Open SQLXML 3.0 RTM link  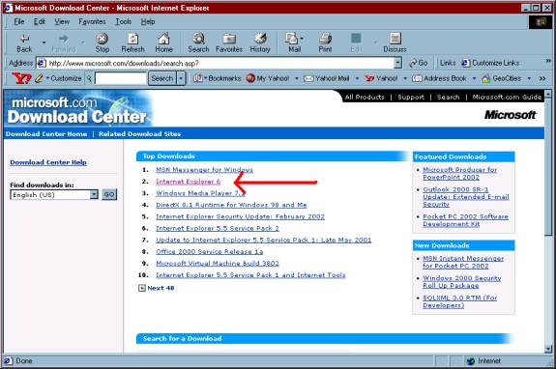459,301
